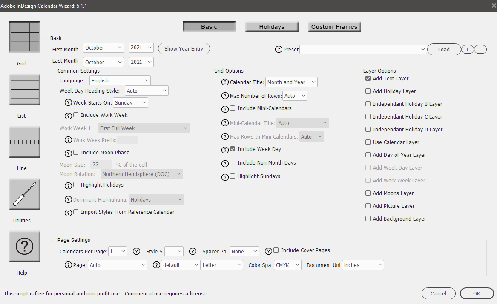497x304 pixels.
Task: Click help icon beside Week Starts On
Action: pyautogui.click(x=68, y=102)
